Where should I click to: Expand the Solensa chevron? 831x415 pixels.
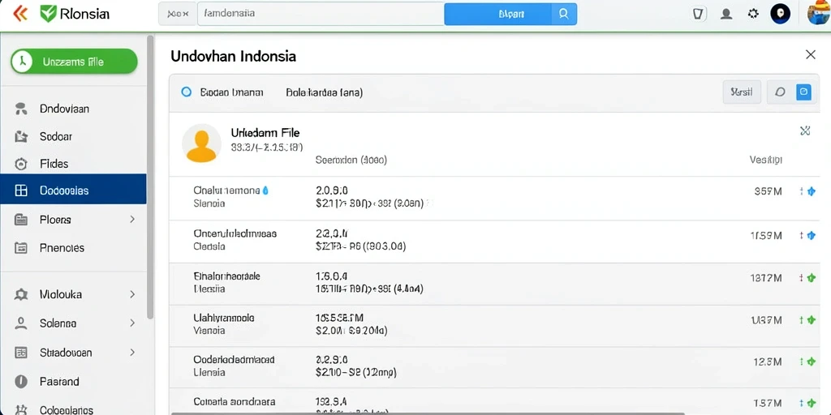[x=132, y=323]
